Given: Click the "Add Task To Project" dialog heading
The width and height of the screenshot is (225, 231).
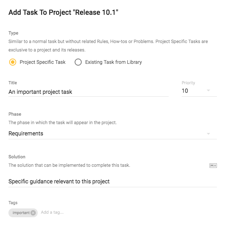Looking at the screenshot, I should point(63,13).
